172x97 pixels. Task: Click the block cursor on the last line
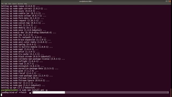(1, 95)
